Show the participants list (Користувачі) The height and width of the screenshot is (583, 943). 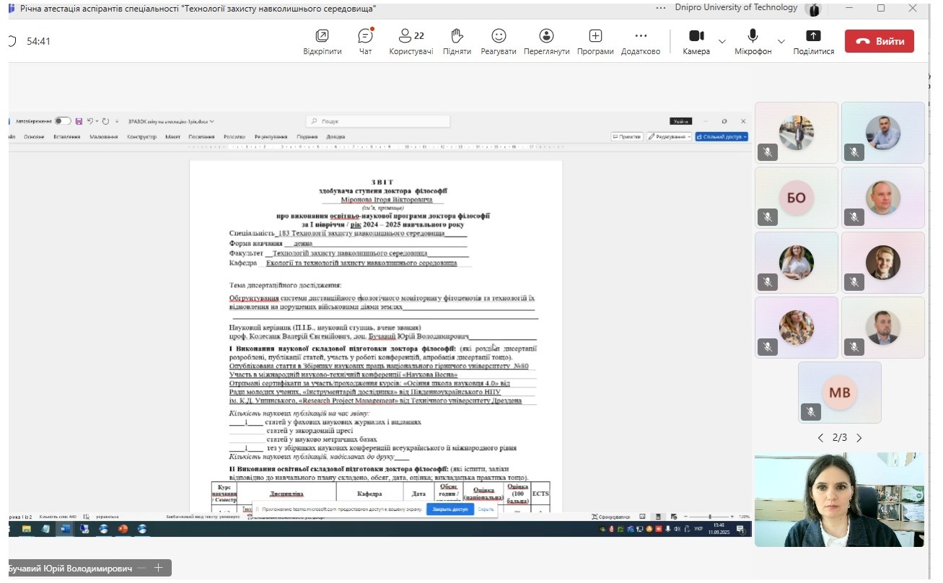pyautogui.click(x=411, y=40)
